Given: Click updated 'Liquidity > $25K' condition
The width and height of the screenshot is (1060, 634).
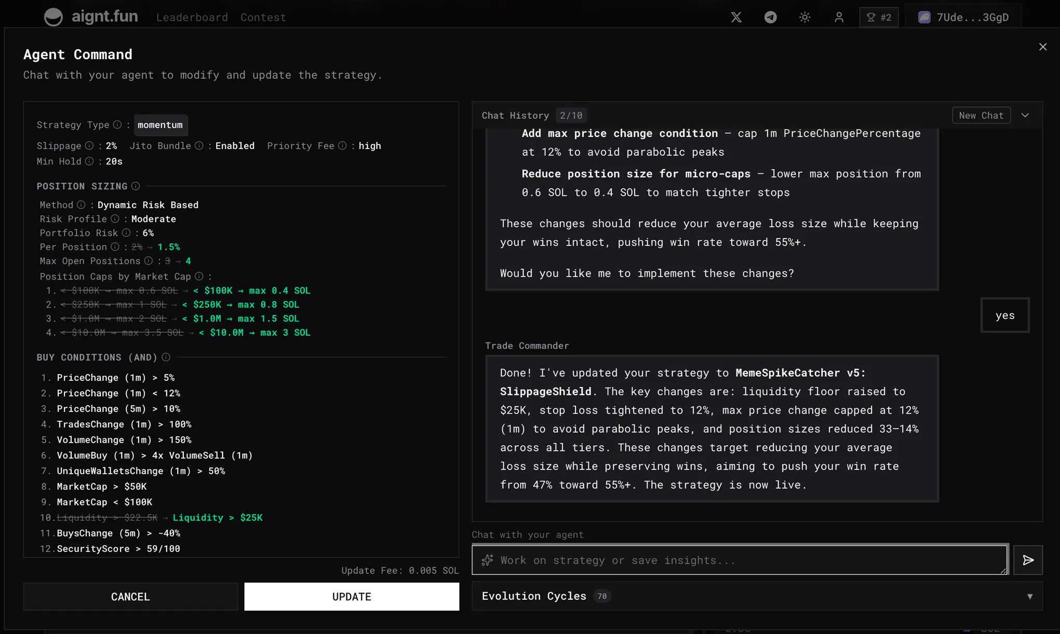Looking at the screenshot, I should (218, 518).
